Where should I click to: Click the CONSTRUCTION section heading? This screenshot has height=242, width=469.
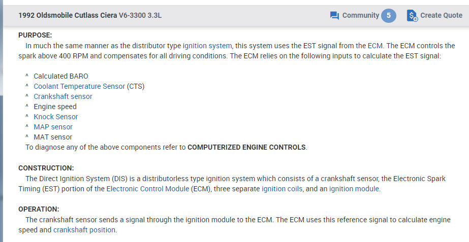coord(46,168)
